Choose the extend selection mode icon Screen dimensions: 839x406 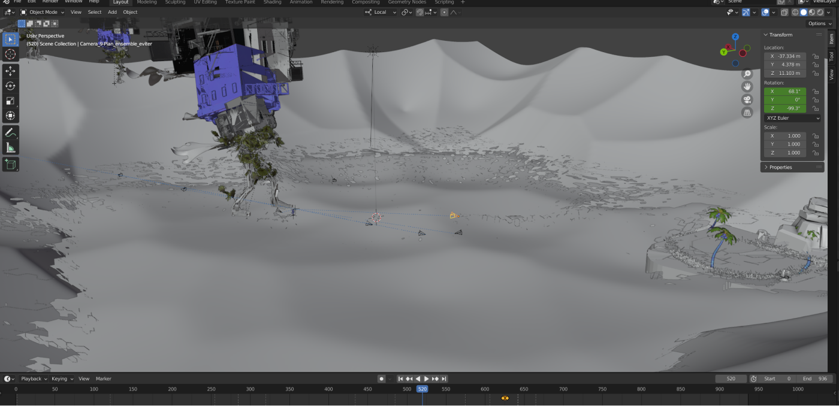[x=30, y=23]
